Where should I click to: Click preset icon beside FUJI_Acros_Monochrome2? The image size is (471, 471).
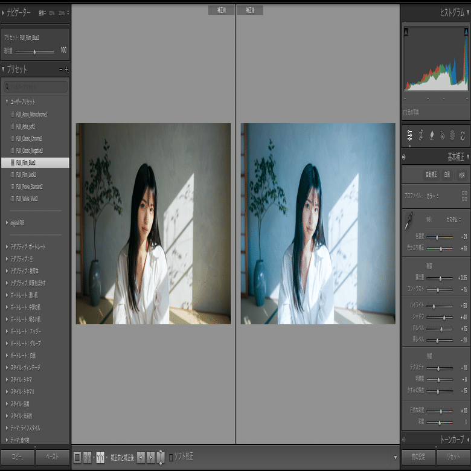[x=13, y=114]
